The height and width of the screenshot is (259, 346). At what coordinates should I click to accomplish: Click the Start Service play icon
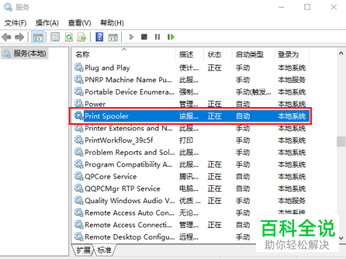coord(131,37)
